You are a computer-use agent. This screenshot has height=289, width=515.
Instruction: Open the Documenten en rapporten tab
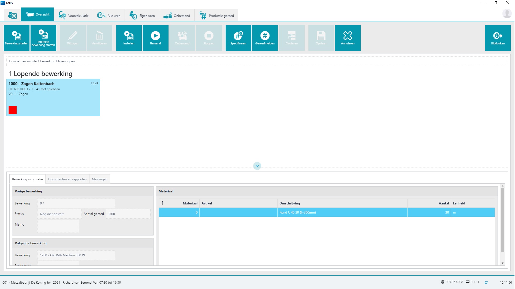pos(67,179)
